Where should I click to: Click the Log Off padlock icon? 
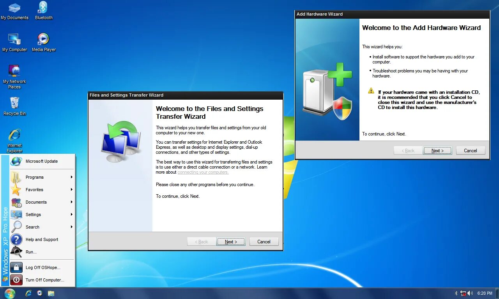[16, 267]
